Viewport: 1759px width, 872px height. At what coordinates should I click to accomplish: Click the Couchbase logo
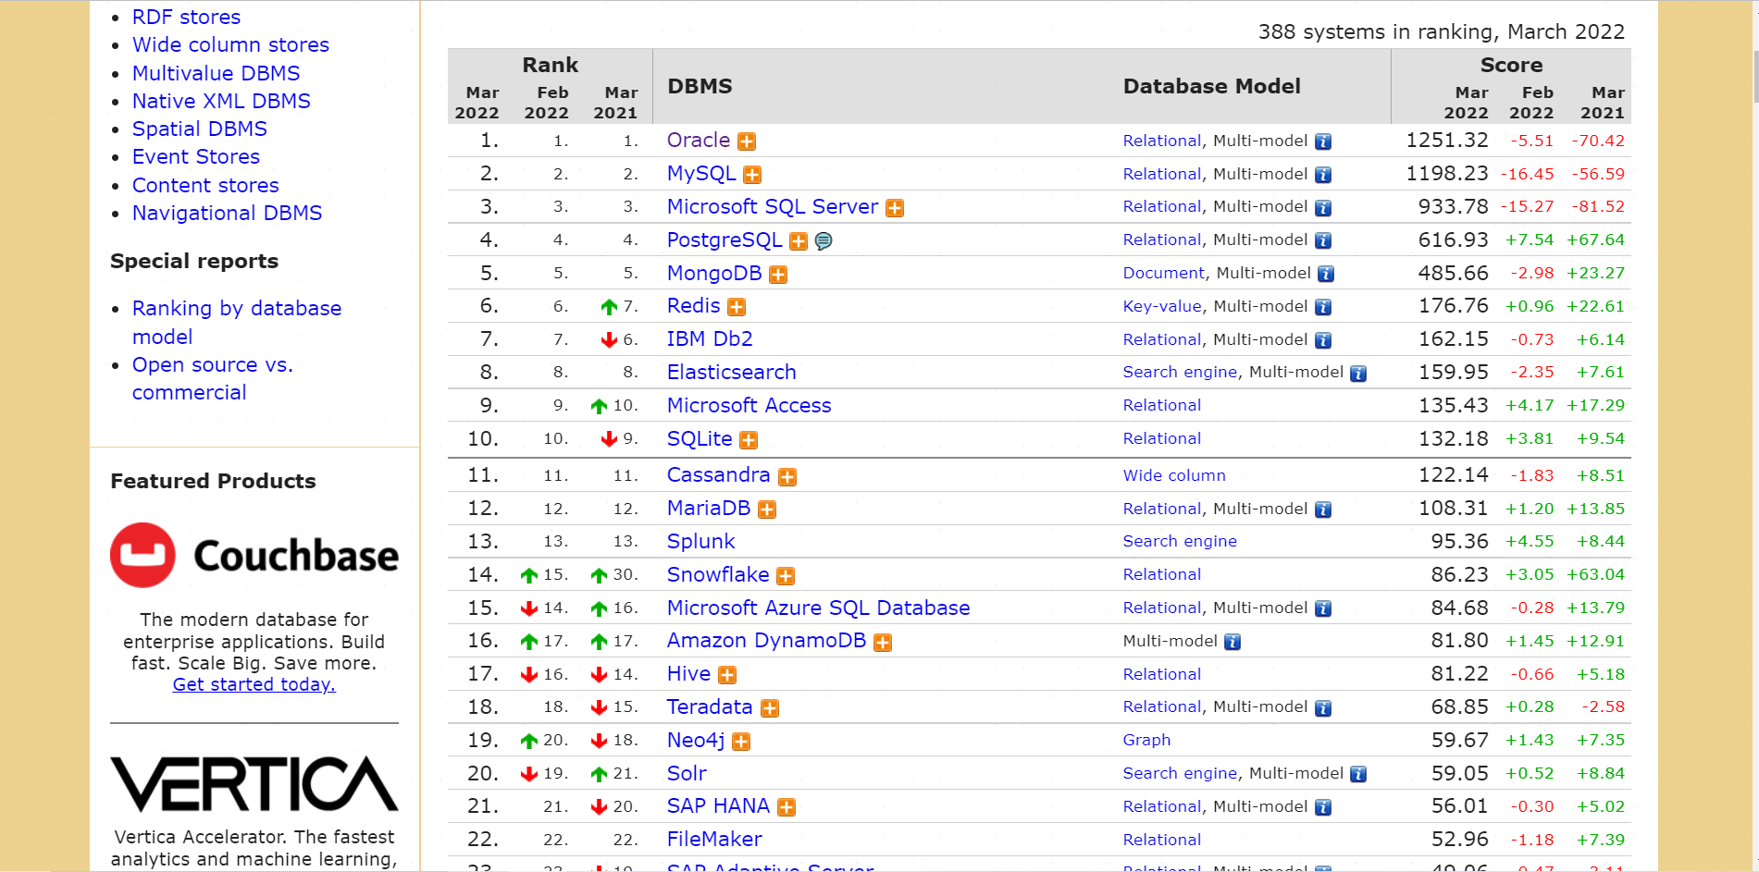click(x=254, y=555)
